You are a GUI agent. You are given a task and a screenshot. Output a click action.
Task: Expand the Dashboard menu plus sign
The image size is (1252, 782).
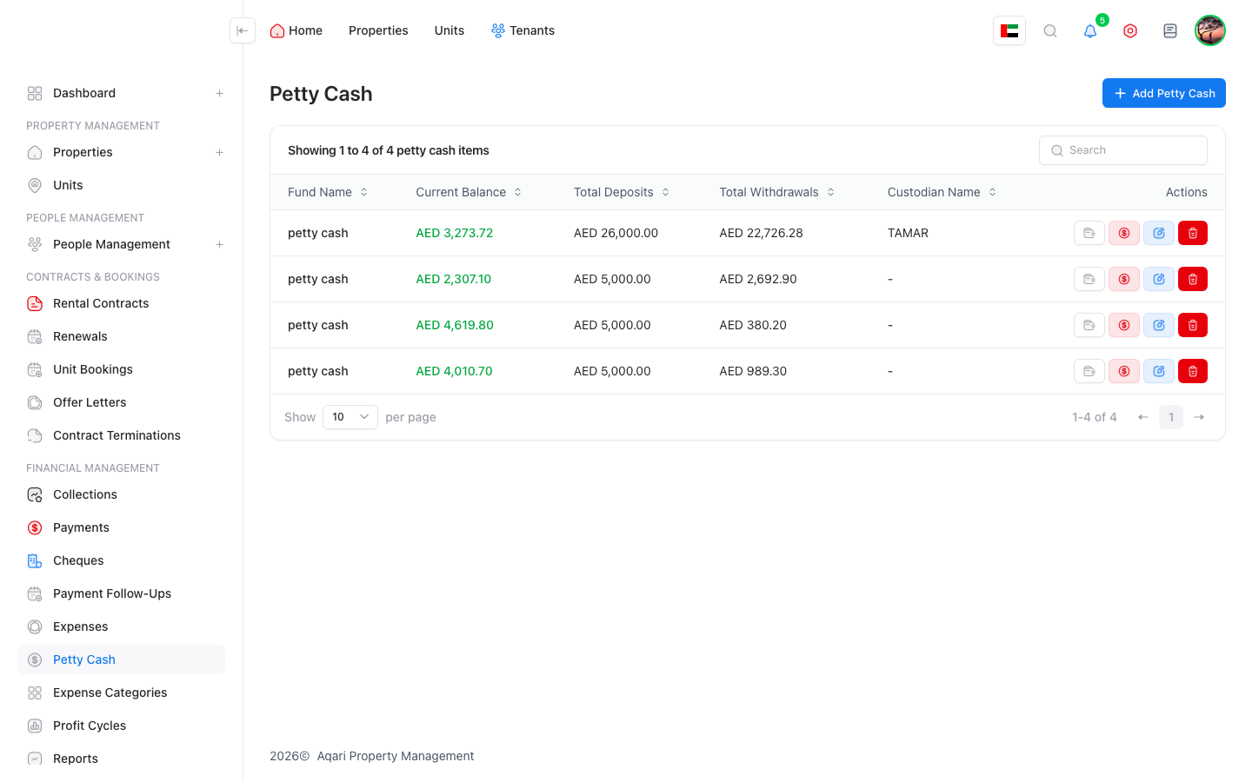tap(220, 93)
